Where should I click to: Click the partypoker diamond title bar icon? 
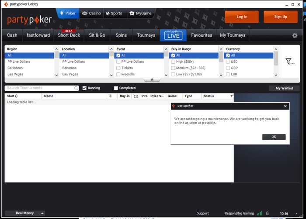click(x=6, y=4)
